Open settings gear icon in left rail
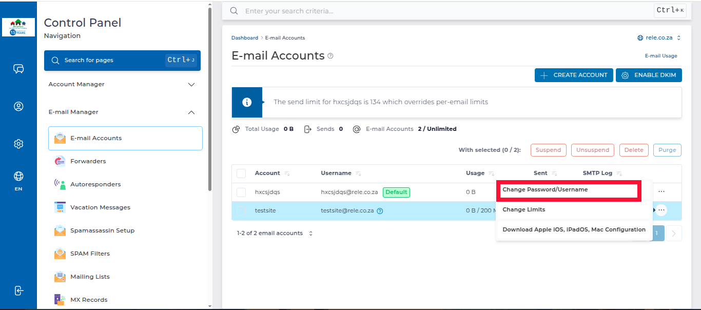 pos(18,144)
